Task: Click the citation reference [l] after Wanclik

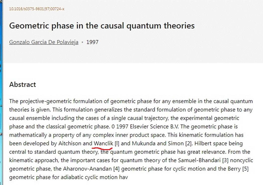Action: click(117, 143)
